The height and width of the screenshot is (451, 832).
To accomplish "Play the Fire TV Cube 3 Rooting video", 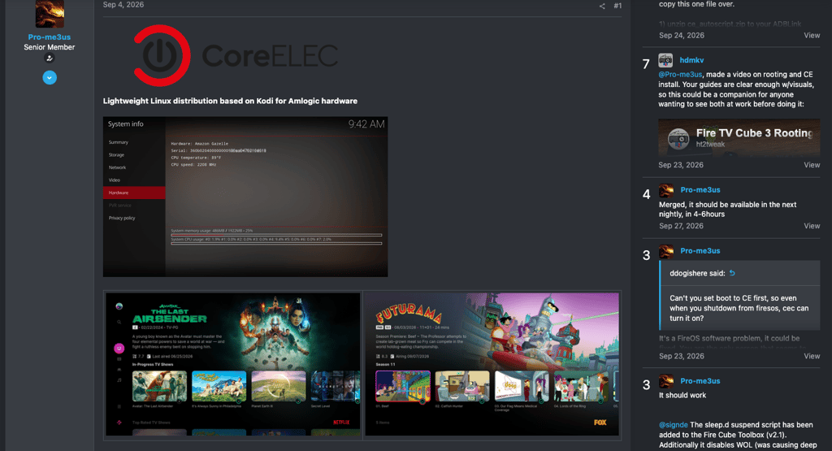I will point(739,138).
